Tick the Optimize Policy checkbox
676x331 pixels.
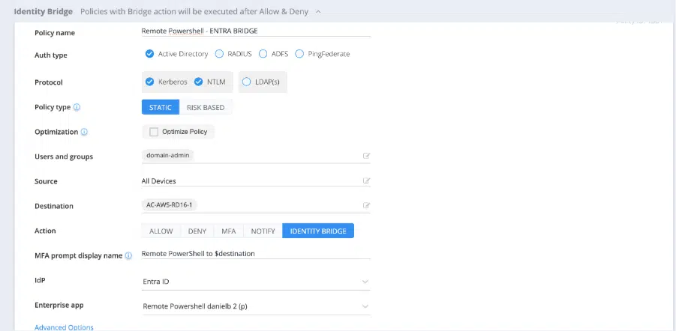[x=154, y=132]
